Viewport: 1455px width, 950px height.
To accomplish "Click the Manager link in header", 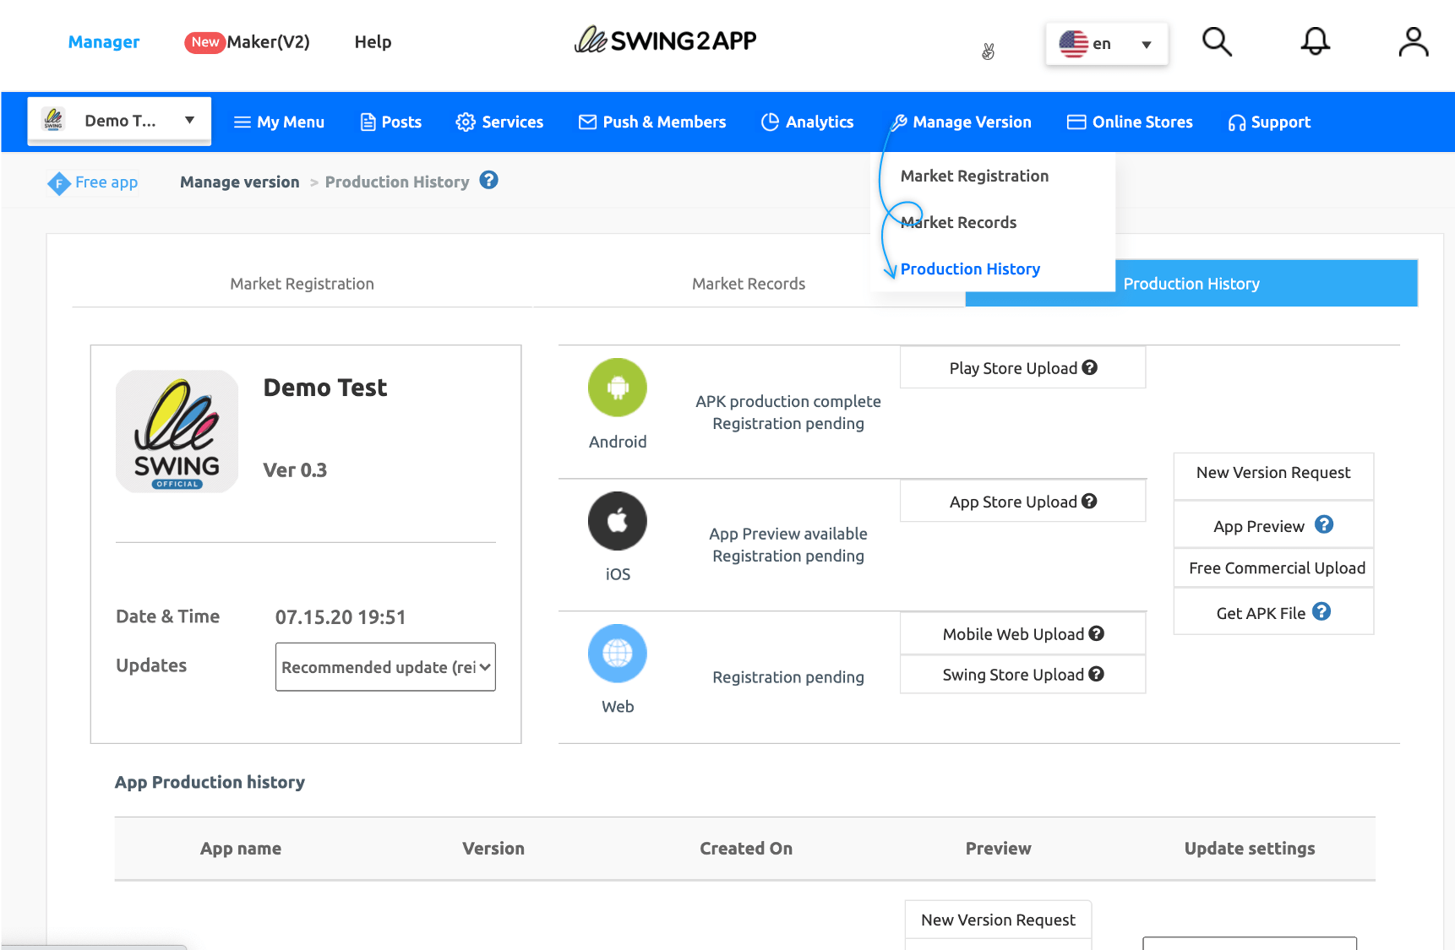I will (104, 42).
